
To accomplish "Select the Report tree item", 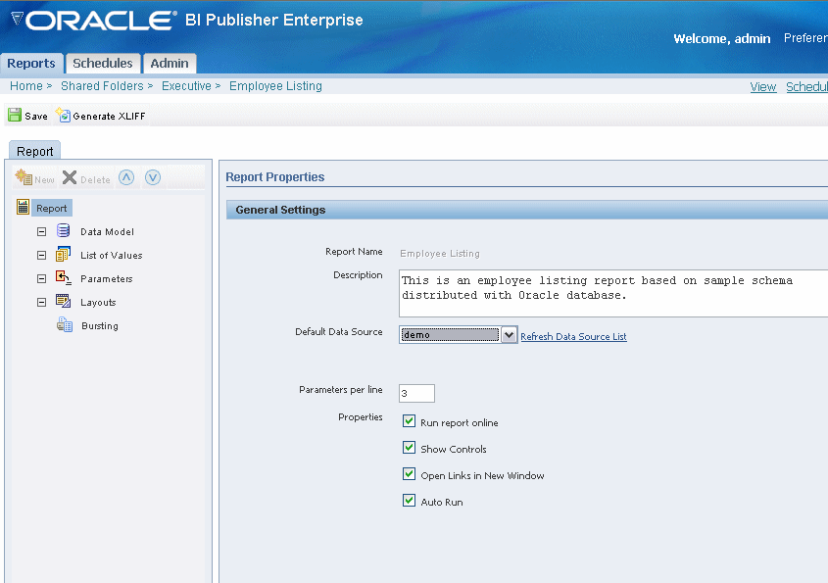I will (x=52, y=208).
